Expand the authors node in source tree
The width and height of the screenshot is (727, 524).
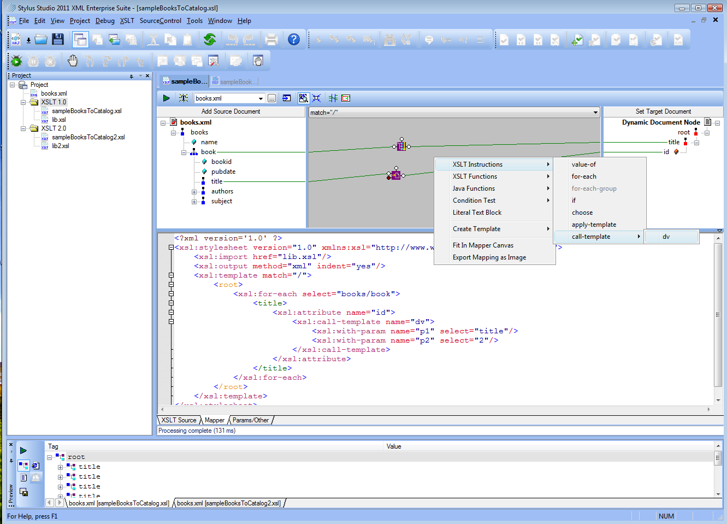(194, 192)
